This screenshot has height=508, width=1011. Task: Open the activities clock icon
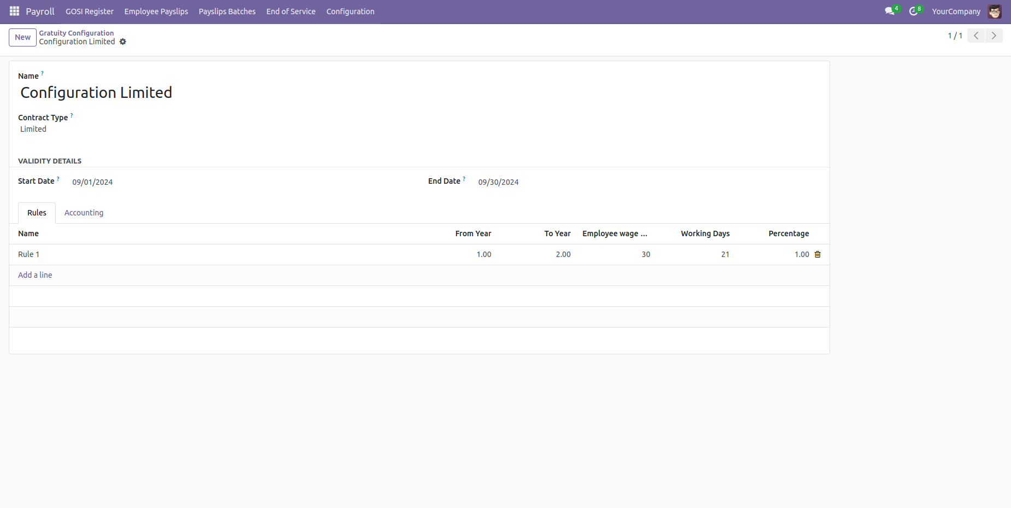click(x=913, y=11)
